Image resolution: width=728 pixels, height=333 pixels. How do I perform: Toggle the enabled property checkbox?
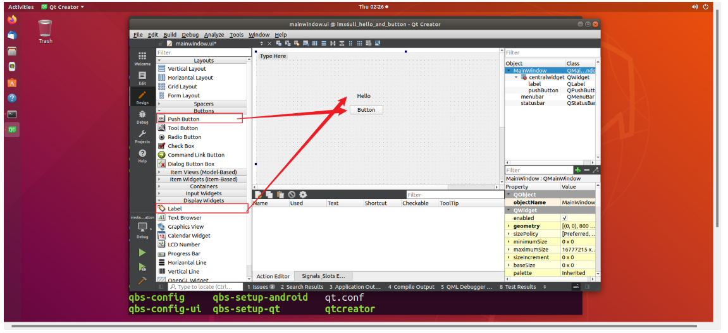[565, 218]
